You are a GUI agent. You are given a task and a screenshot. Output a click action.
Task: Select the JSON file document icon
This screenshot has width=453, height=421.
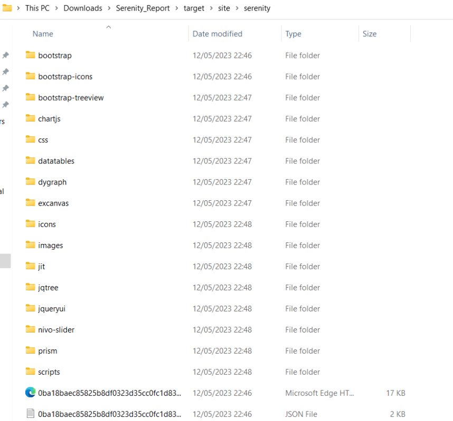point(30,414)
